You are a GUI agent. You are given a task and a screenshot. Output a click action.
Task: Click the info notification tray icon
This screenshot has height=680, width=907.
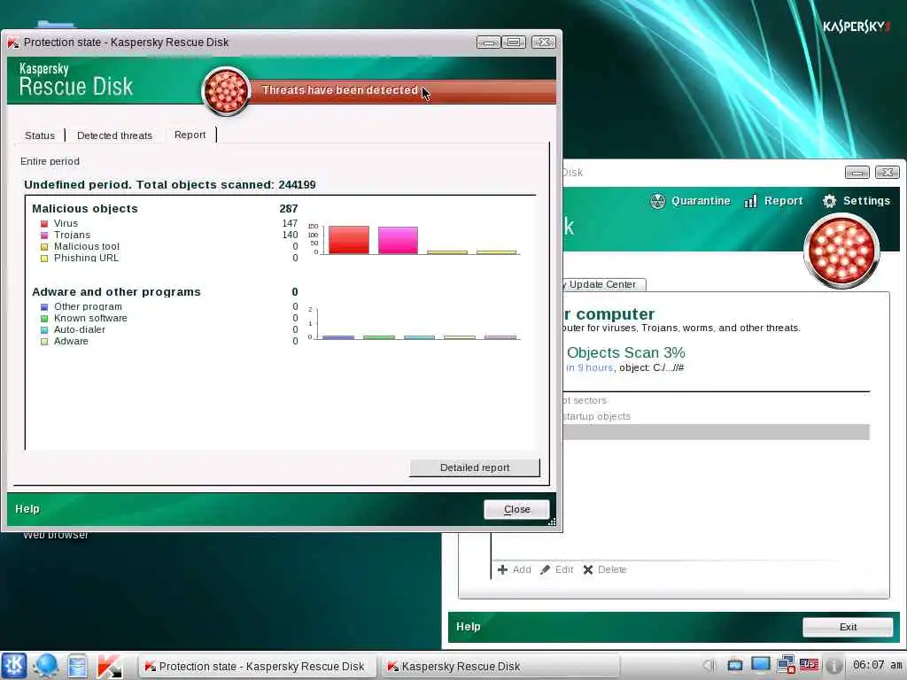point(833,666)
